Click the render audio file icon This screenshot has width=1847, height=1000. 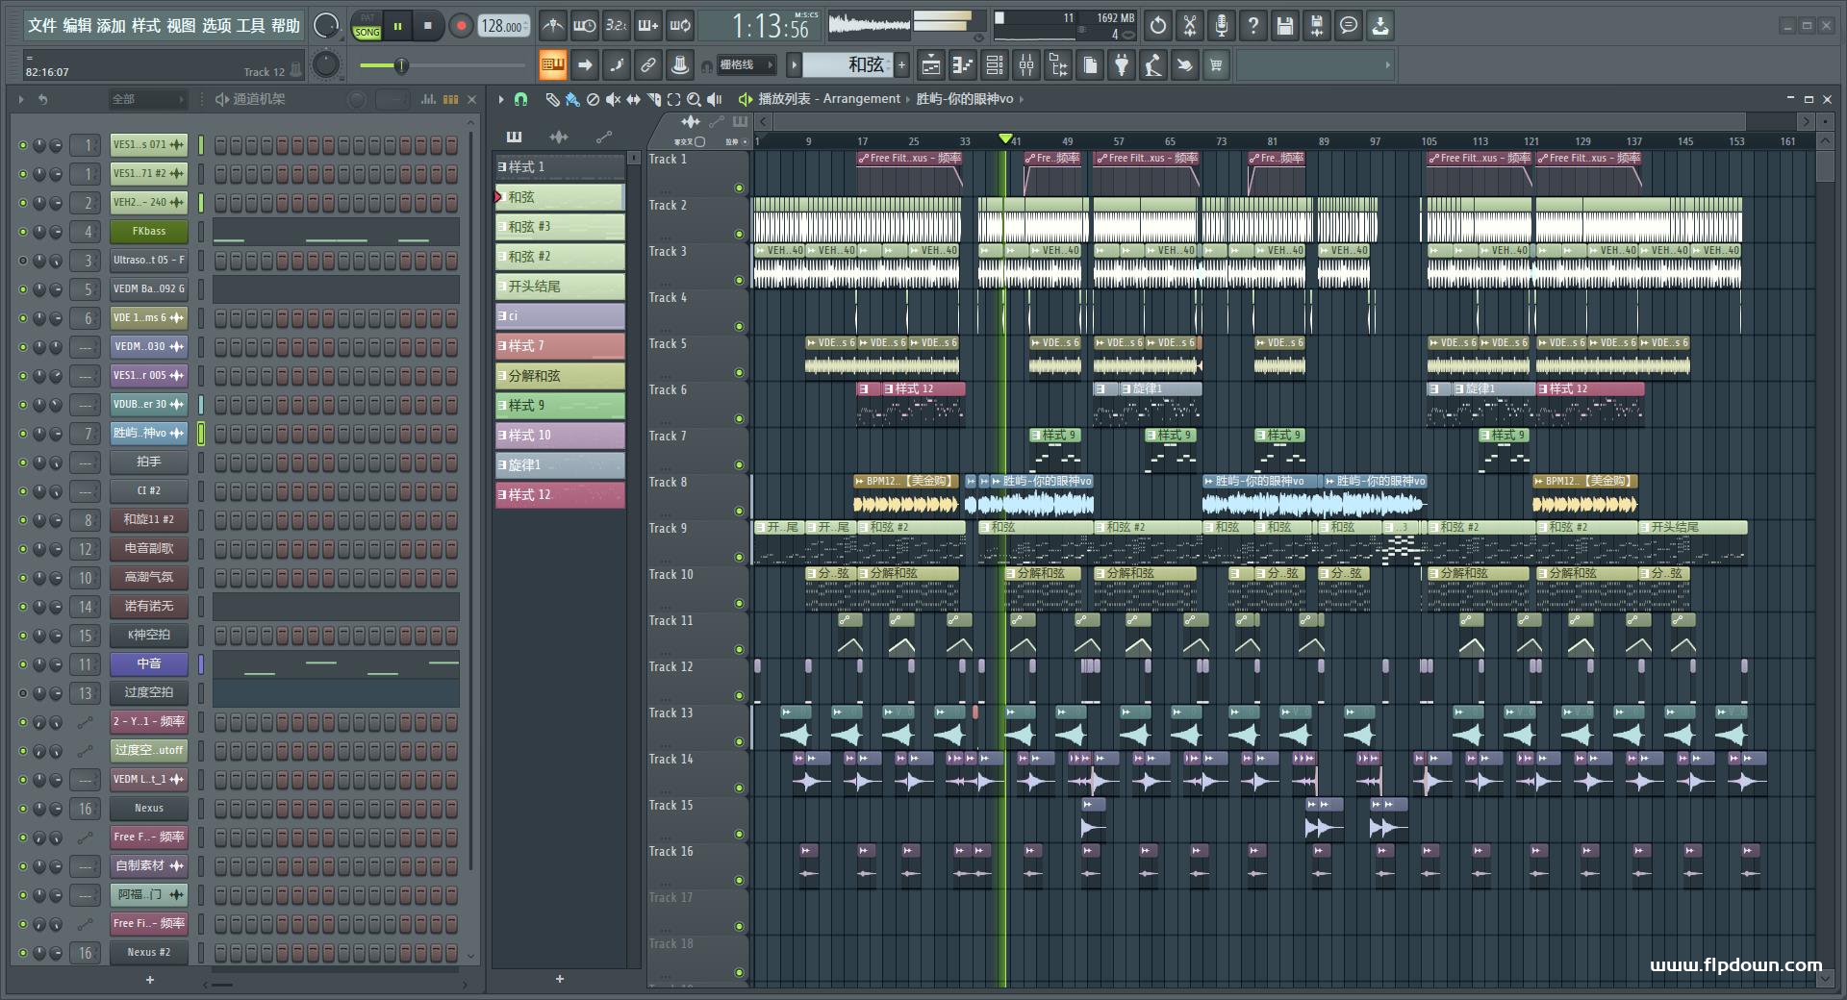(x=1316, y=26)
